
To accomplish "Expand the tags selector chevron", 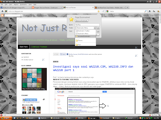I will 98,31.
